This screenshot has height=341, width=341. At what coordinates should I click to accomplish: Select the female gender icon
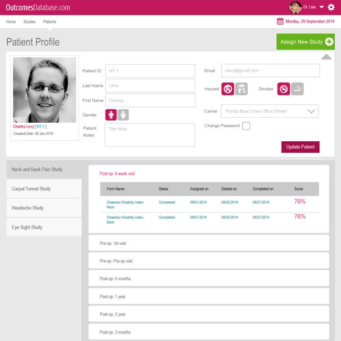tap(123, 115)
